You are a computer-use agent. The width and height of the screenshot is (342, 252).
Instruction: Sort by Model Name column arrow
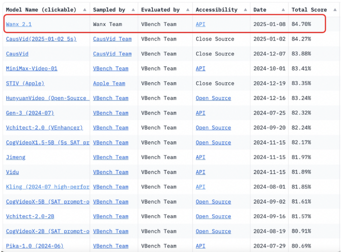point(84,10)
